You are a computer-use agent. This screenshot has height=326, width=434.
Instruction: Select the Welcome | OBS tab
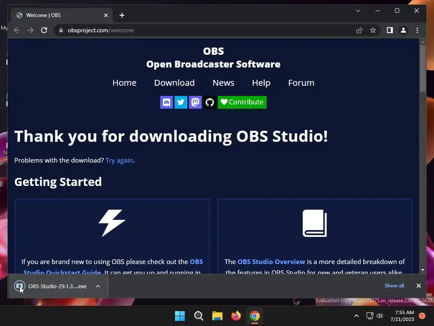tap(62, 15)
